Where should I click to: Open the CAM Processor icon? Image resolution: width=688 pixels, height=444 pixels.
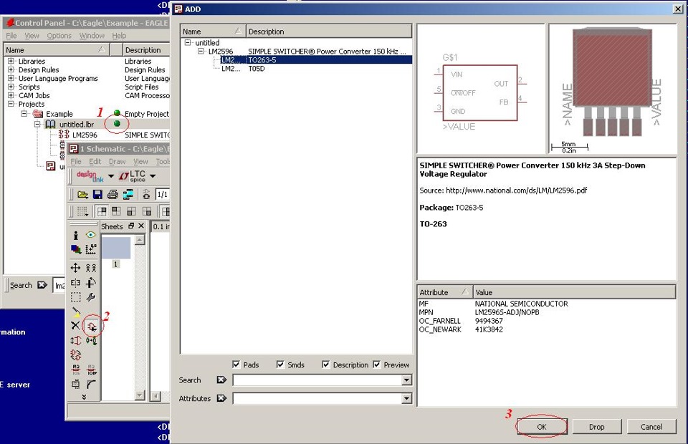coord(128,194)
